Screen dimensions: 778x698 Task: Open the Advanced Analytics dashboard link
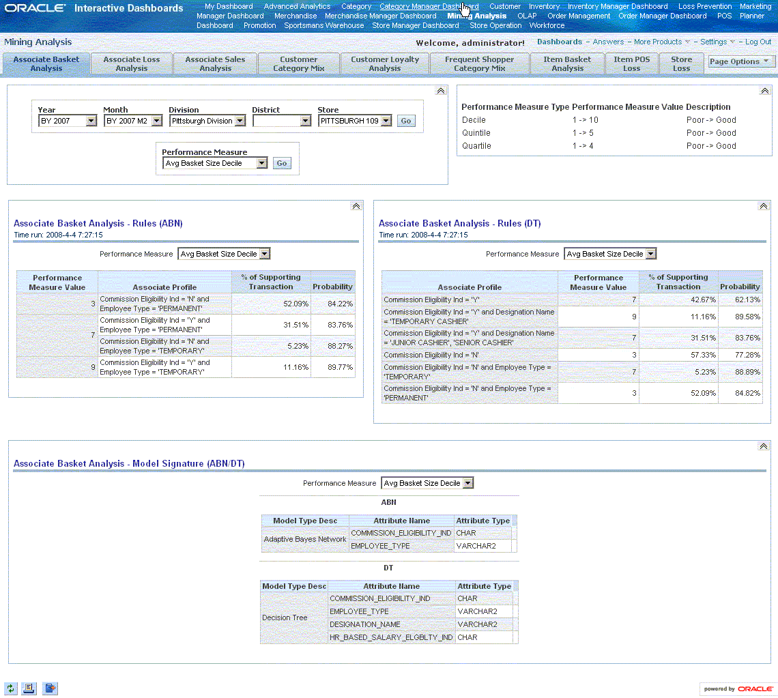click(297, 6)
